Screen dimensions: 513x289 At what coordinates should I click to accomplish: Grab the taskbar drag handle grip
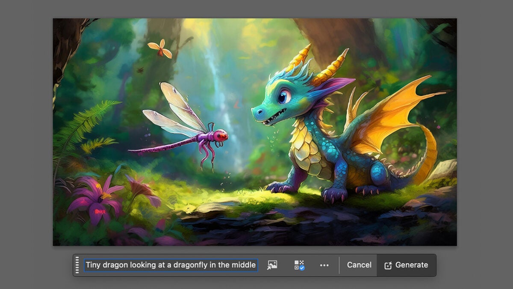[77, 265]
